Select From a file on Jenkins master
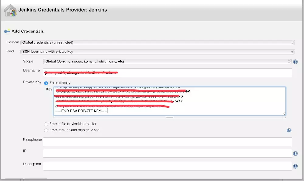 tap(46, 124)
